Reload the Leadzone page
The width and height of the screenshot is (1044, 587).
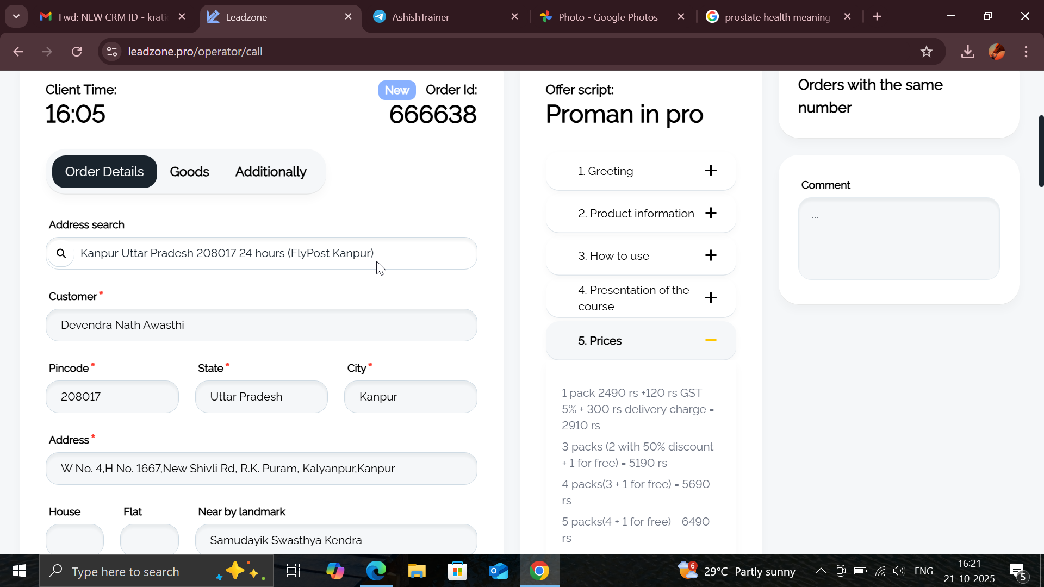click(77, 52)
